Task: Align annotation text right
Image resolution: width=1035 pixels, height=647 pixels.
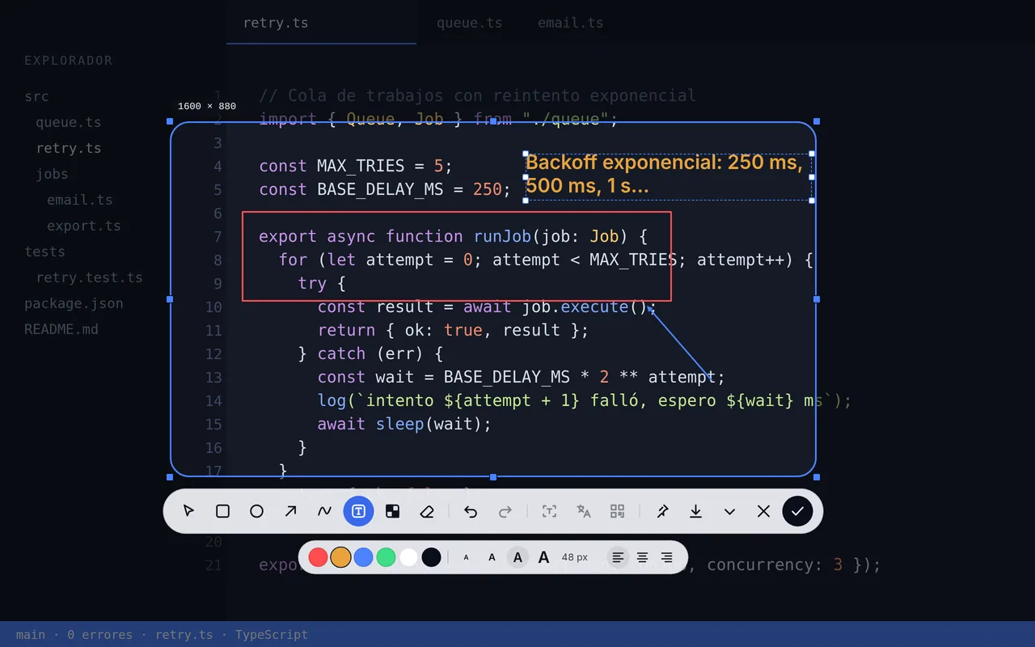Action: click(x=667, y=557)
